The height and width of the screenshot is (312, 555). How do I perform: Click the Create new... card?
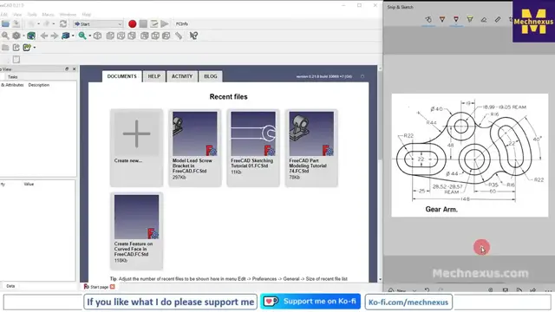[136, 147]
